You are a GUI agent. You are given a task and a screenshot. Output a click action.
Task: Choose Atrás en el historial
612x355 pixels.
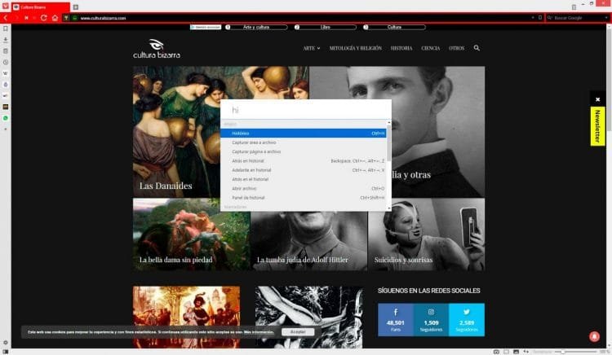click(304, 179)
